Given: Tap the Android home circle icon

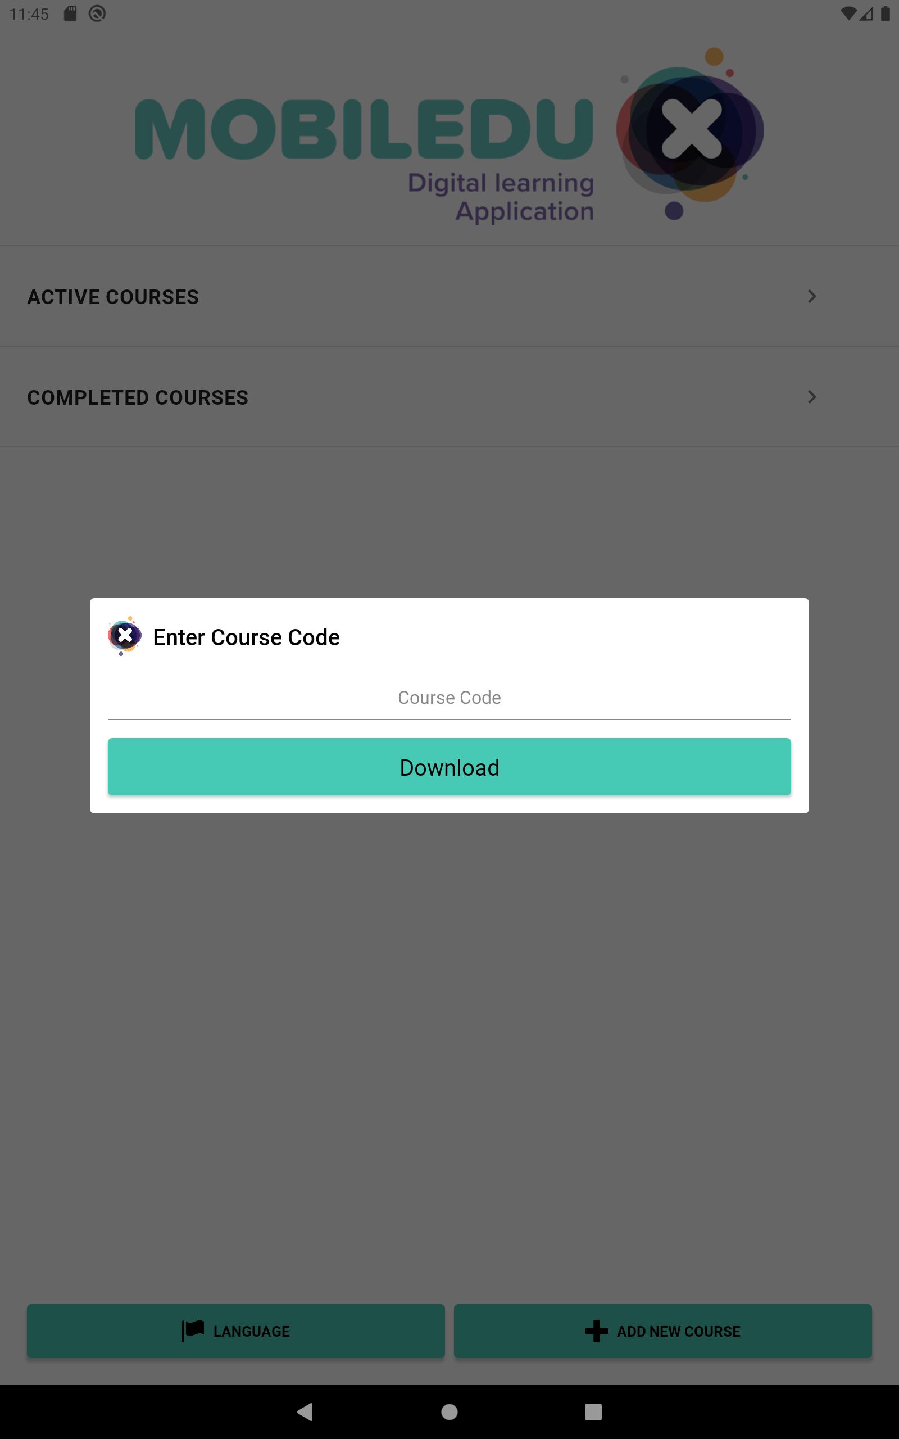Looking at the screenshot, I should [x=449, y=1411].
